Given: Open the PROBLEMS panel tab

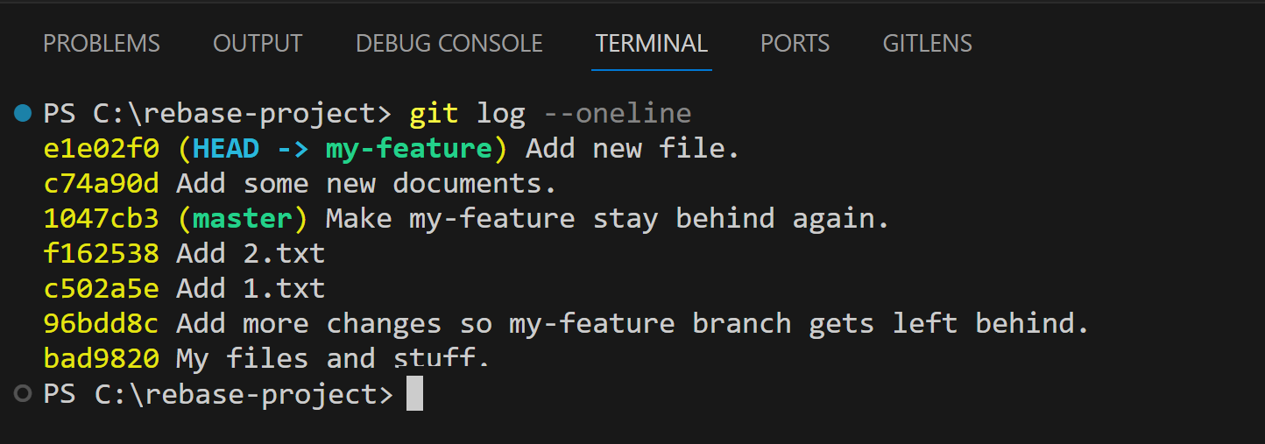Looking at the screenshot, I should pos(102,43).
